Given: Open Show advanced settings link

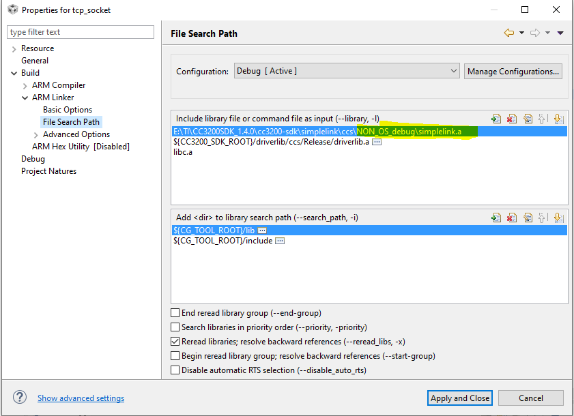Looking at the screenshot, I should 81,398.
